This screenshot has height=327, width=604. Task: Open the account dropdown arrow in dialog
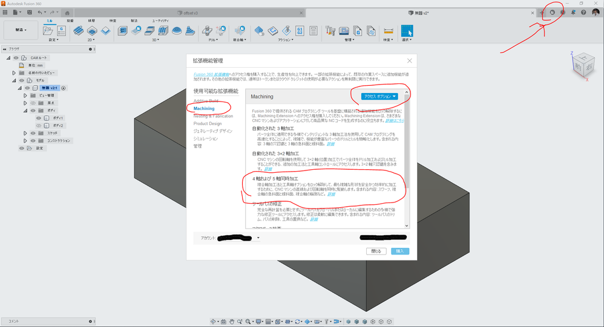(258, 238)
